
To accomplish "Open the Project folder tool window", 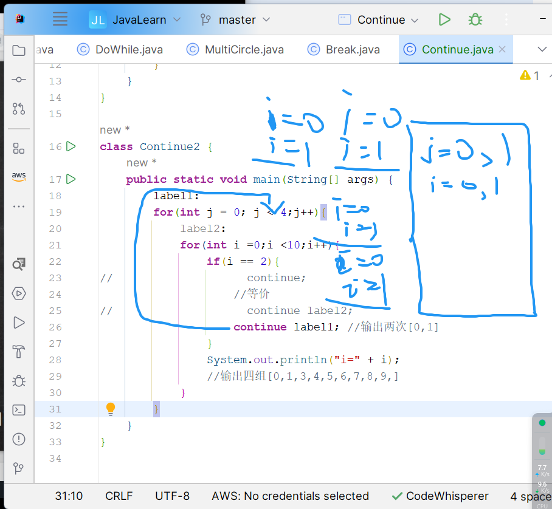I will [19, 50].
